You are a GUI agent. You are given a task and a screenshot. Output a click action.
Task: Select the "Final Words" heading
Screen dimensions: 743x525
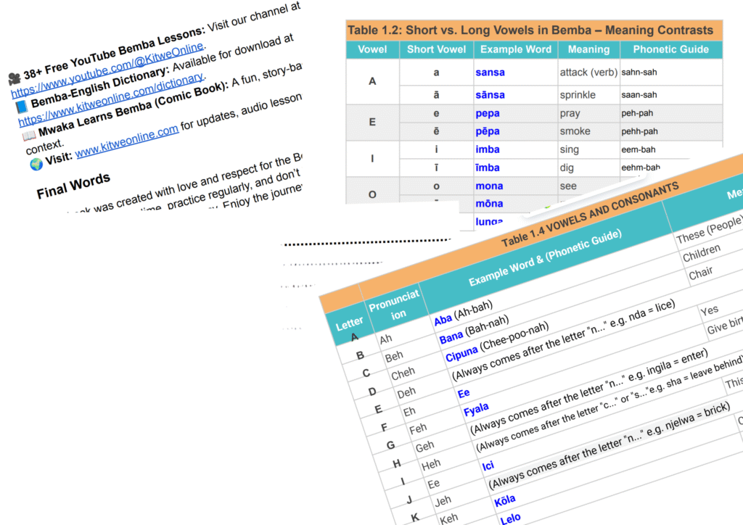tap(73, 186)
